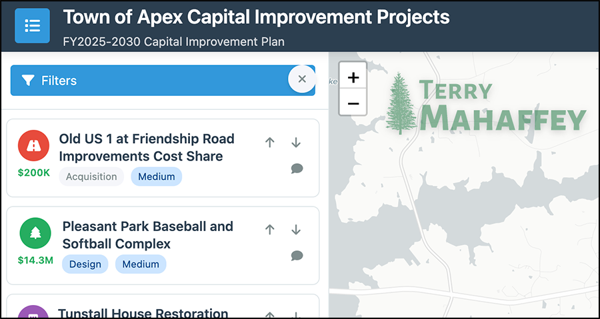600x319 pixels.
Task: Move Pleasant Park project up
Action: pos(270,230)
